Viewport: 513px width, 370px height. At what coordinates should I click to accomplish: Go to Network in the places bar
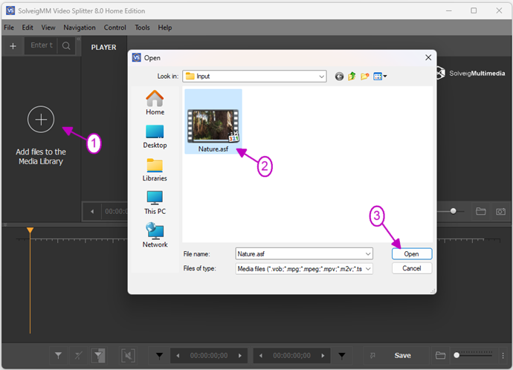(x=155, y=236)
